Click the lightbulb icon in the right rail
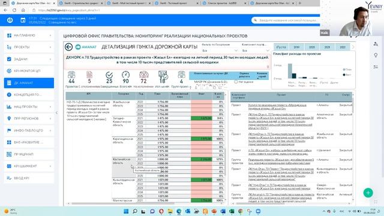 coord(376,55)
